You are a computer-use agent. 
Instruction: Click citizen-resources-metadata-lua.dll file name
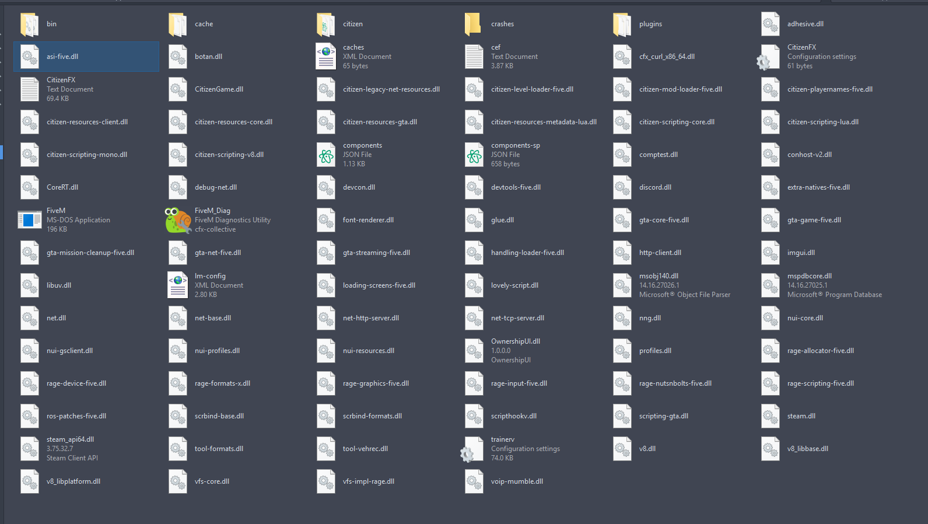(544, 122)
